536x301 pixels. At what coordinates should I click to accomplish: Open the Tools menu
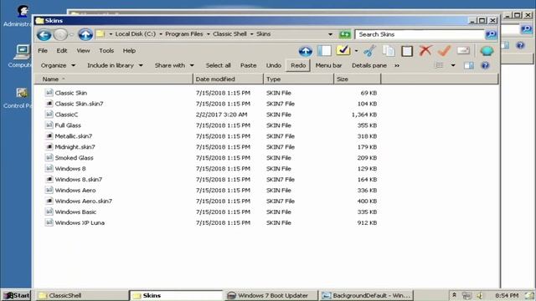click(106, 50)
